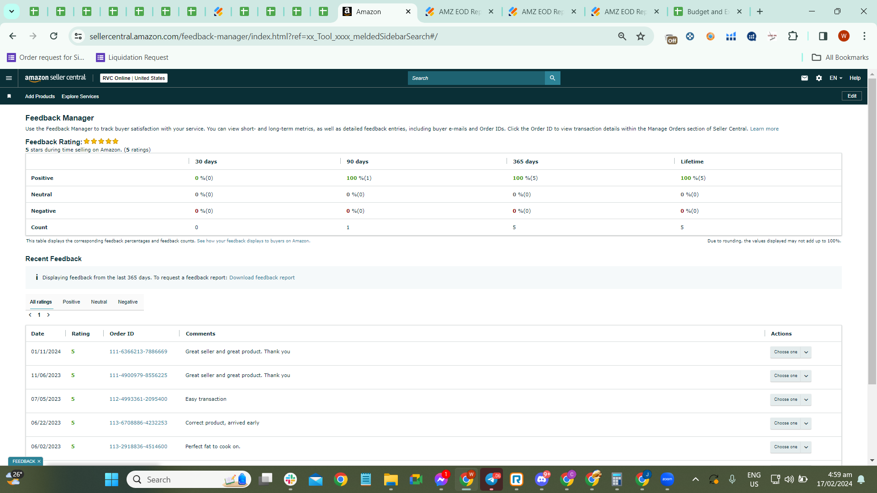The height and width of the screenshot is (493, 877).
Task: Open the browser zoom magnifier icon
Action: 622,36
